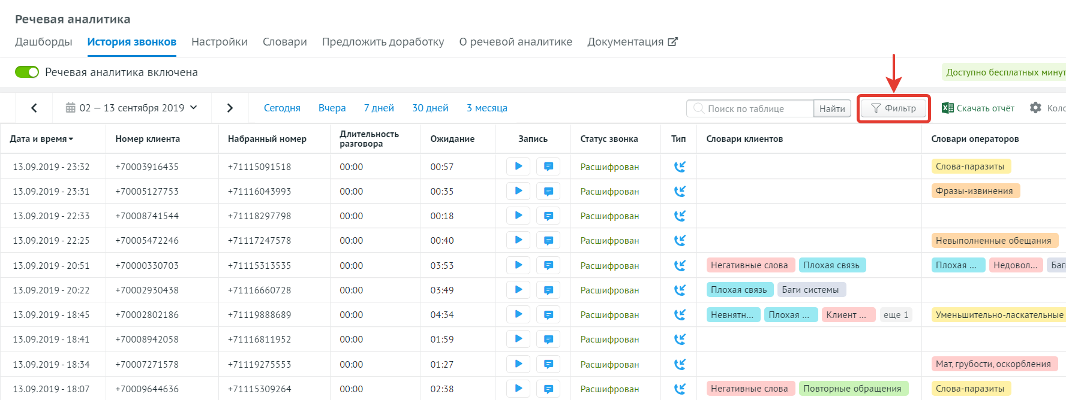Open the Словари tab
Screen dimensions: 1066x400
click(284, 42)
